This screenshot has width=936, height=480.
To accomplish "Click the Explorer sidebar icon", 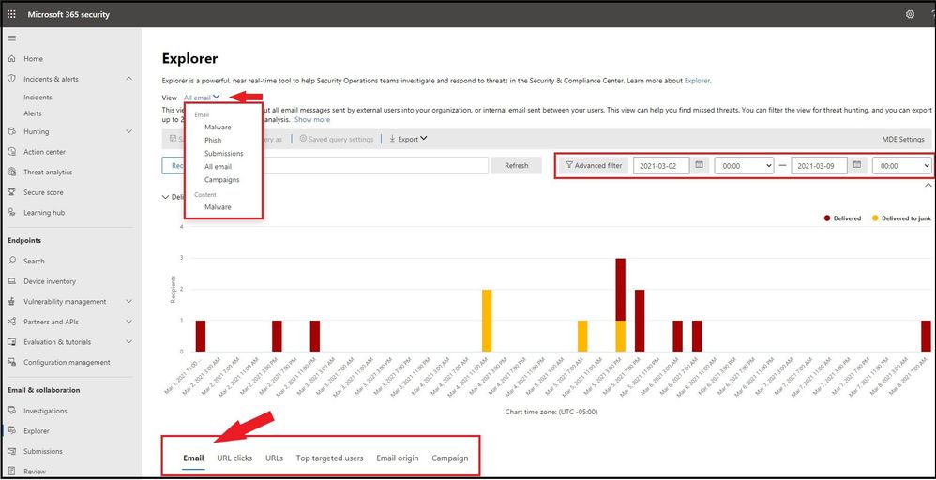I will (11, 431).
